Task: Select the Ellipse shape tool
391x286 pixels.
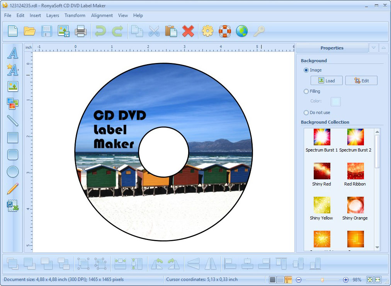Action: [x=13, y=172]
